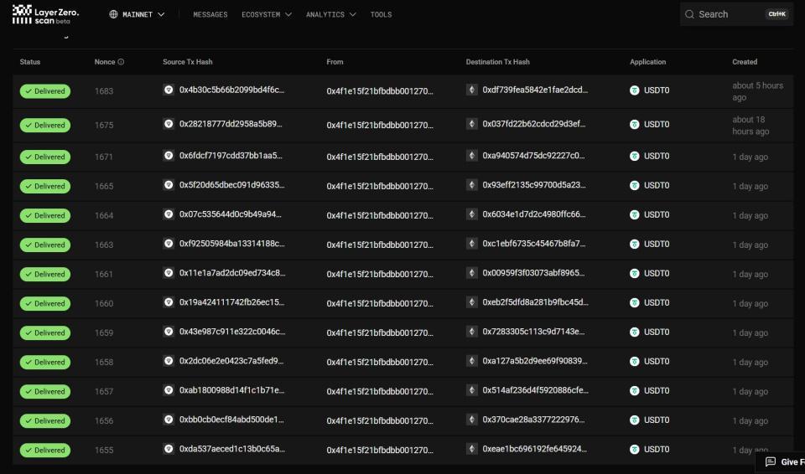Viewport: 805px width, 474px height.
Task: Open the LayerZero Scan logo home
Action: coord(45,14)
